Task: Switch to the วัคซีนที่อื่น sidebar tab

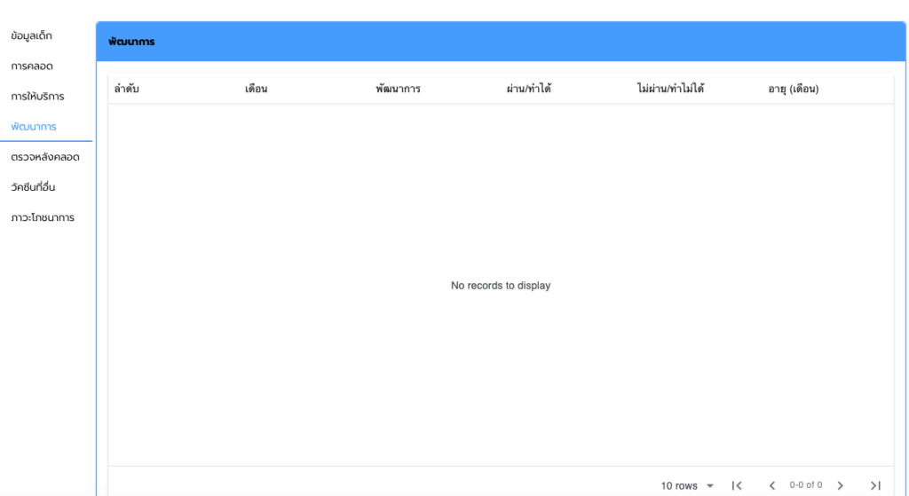Action: (x=33, y=187)
